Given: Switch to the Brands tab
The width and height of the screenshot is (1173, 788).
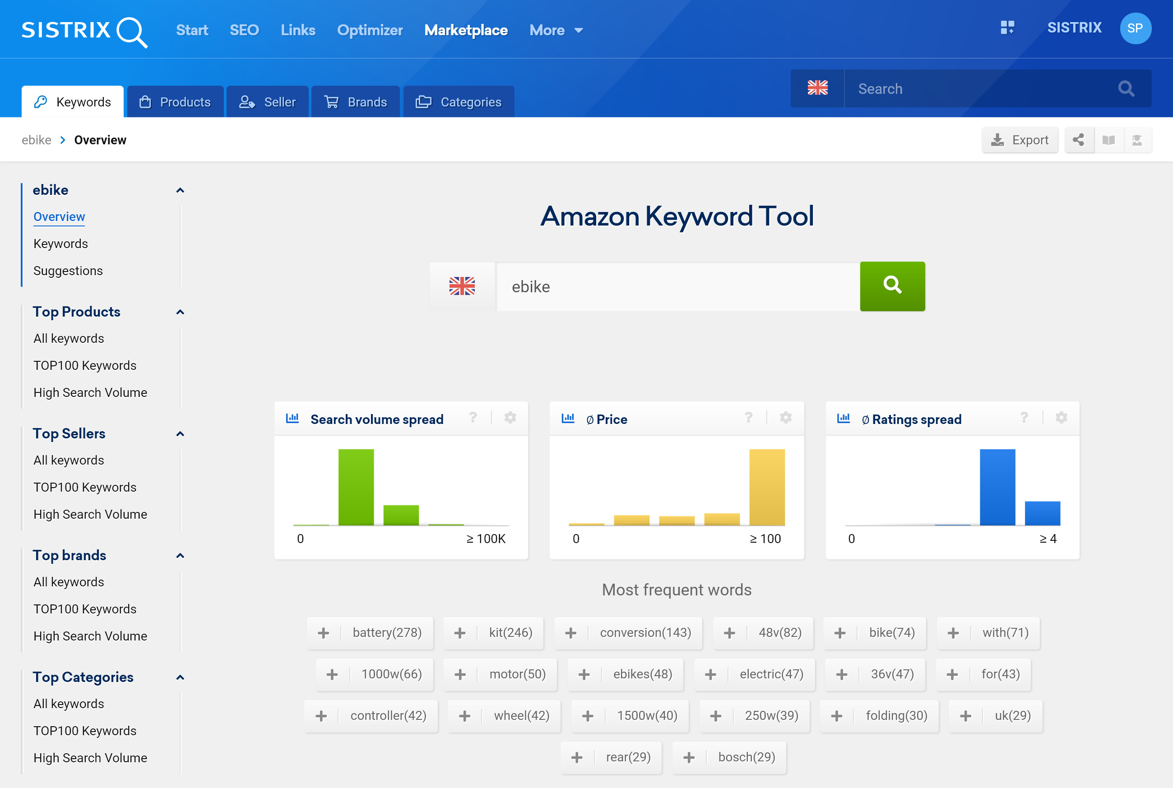Looking at the screenshot, I should (356, 101).
